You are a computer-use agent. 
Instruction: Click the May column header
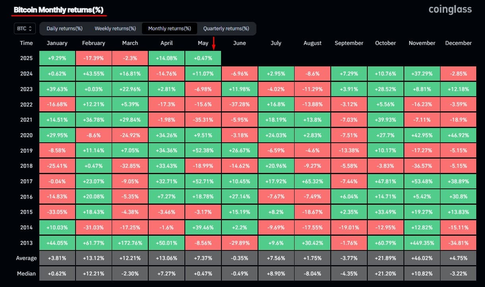click(203, 43)
